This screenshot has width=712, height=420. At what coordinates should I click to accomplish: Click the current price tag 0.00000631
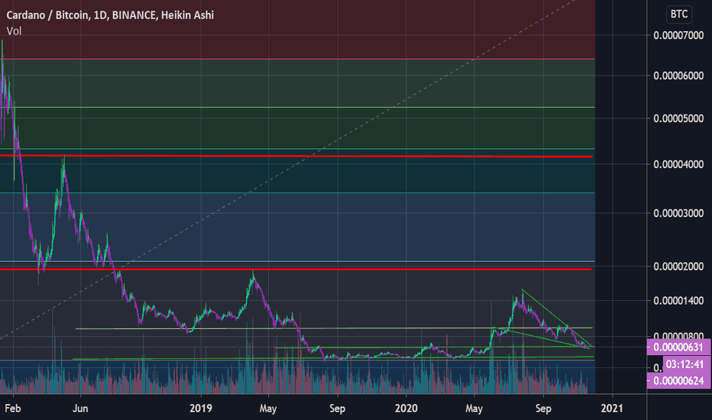[x=678, y=347]
